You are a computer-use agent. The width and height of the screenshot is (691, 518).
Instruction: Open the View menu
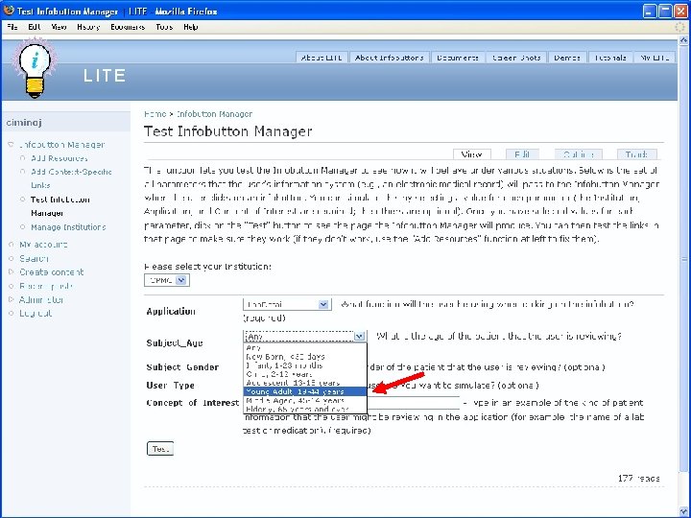[x=59, y=27]
